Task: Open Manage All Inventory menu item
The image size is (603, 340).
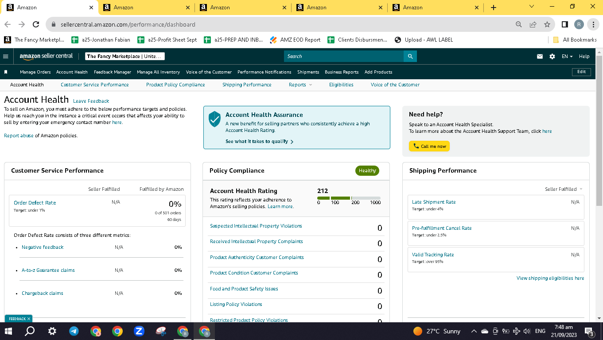Action: click(x=158, y=72)
